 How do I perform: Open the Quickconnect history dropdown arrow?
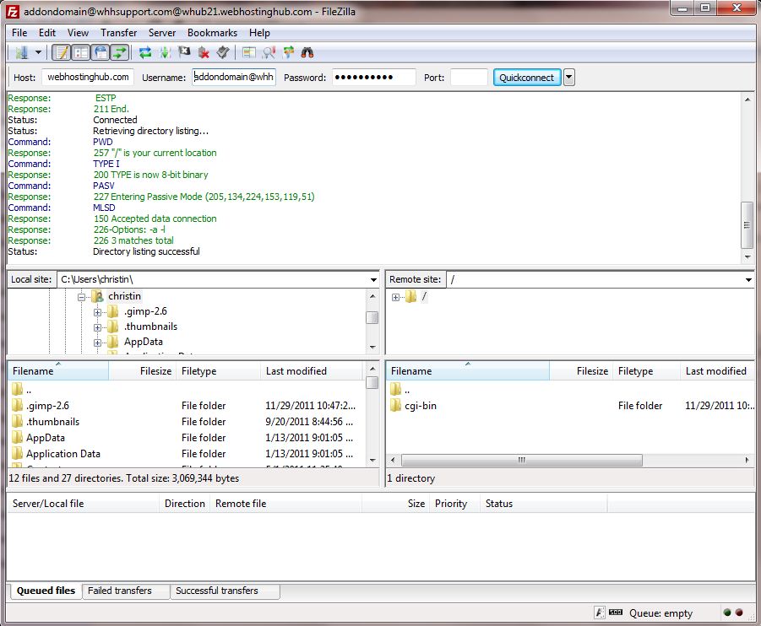[568, 78]
